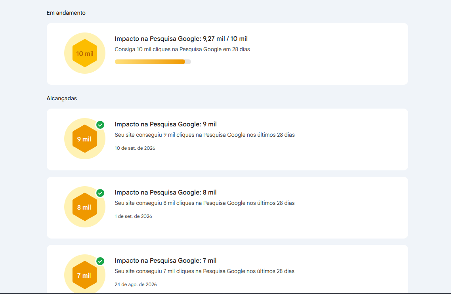Click 'Seu site conseguiu 8 mil cliques' text
The width and height of the screenshot is (451, 294).
point(205,203)
